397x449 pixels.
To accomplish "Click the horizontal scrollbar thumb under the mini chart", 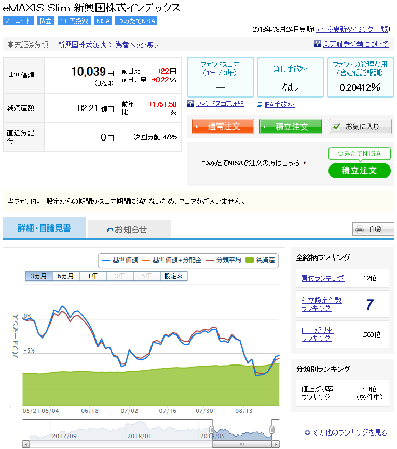I will [x=242, y=444].
